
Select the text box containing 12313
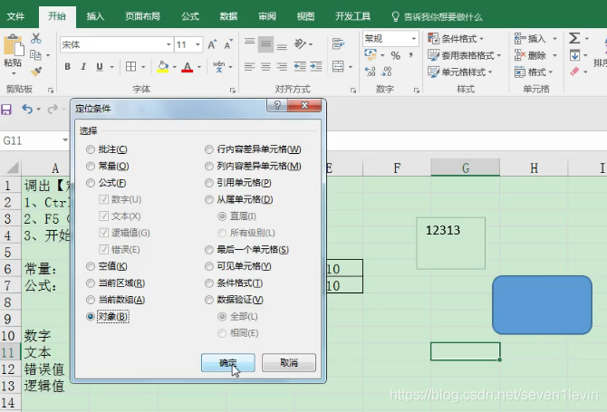(x=451, y=243)
